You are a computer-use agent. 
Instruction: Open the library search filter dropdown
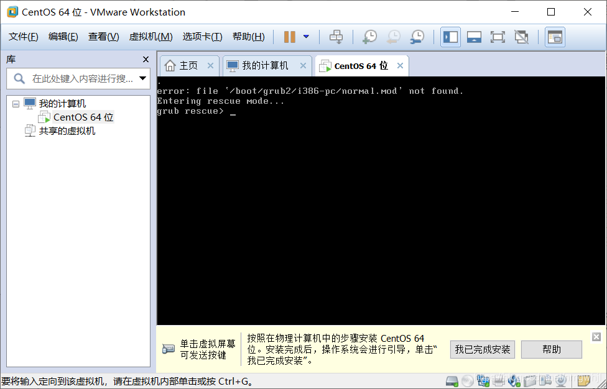pos(143,78)
